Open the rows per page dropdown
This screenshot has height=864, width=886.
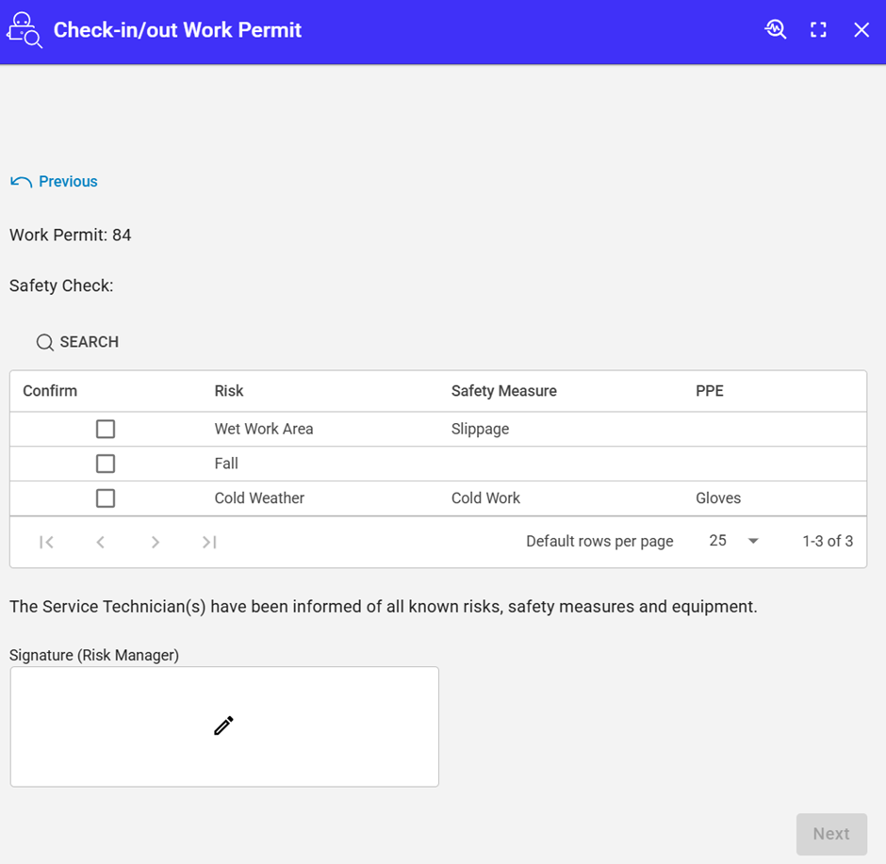tap(733, 541)
